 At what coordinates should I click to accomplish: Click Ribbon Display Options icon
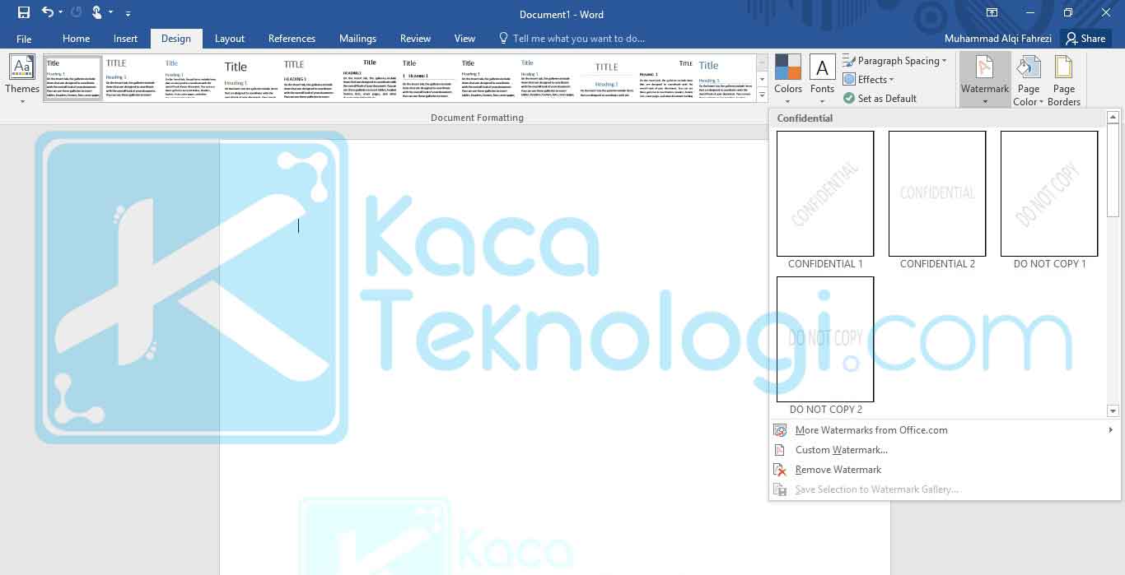coord(992,13)
